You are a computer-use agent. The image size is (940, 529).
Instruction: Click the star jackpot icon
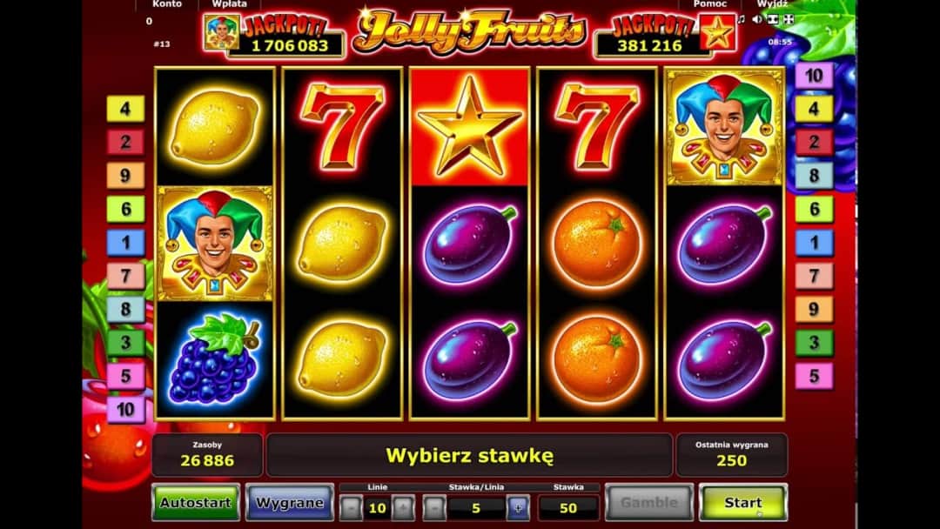[x=717, y=33]
